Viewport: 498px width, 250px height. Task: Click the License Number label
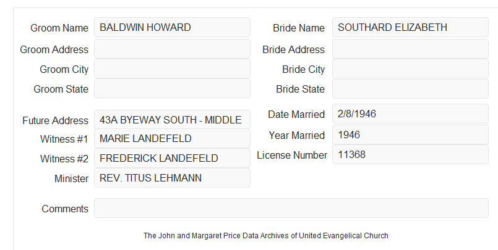(292, 156)
